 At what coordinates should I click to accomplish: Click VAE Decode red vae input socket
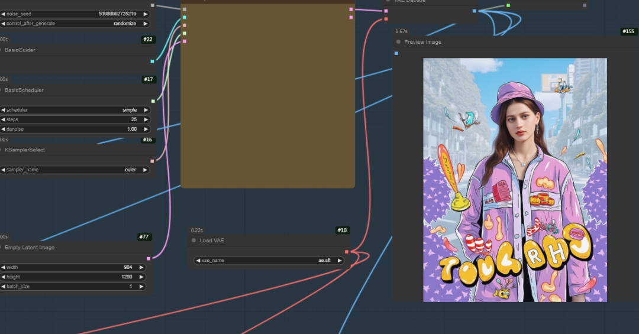coord(386,19)
